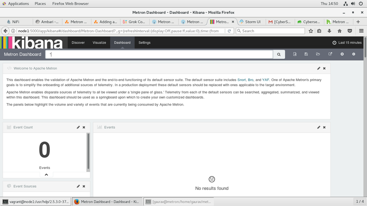367x206 pixels.
Task: Add a visualization with the plus icon
Action: pyautogui.click(x=342, y=54)
